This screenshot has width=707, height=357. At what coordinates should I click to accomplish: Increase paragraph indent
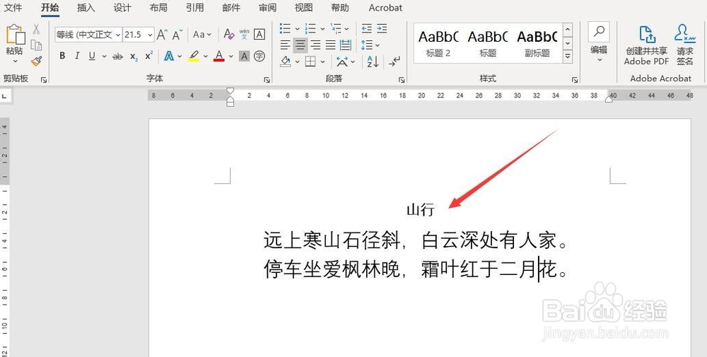point(382,29)
